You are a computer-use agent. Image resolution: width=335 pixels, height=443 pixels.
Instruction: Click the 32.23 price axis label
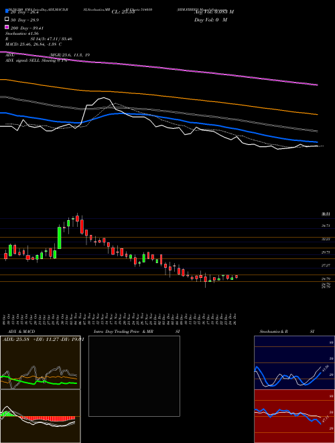pyautogui.click(x=326, y=239)
